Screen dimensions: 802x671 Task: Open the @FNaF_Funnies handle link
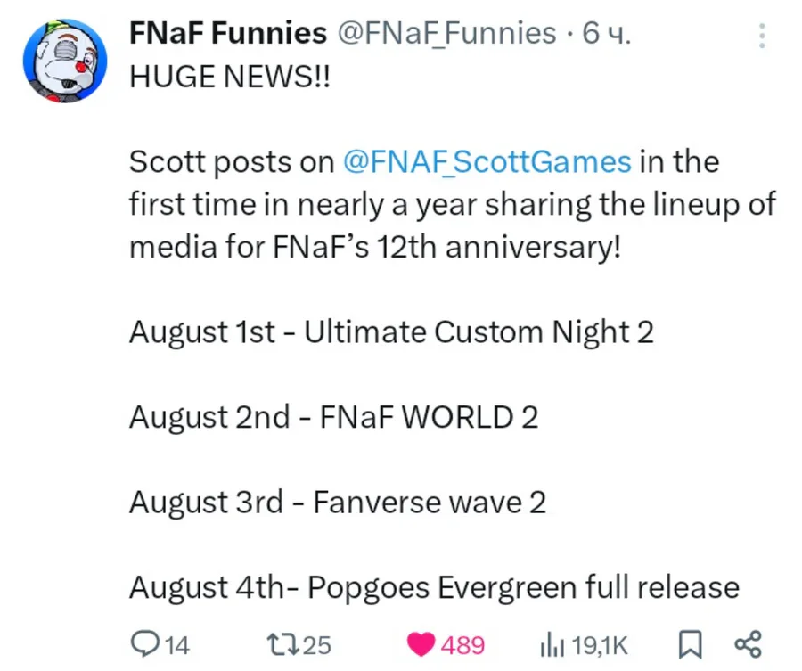(446, 34)
